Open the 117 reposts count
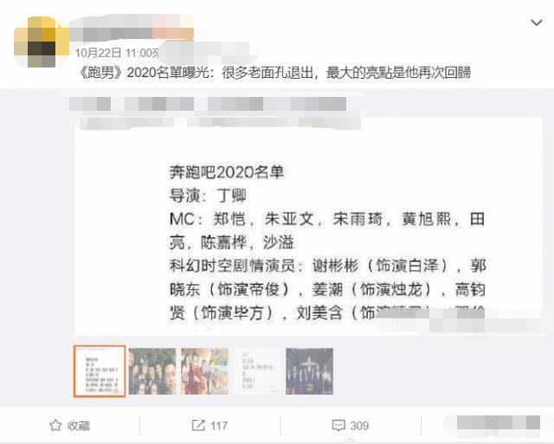 [219, 426]
